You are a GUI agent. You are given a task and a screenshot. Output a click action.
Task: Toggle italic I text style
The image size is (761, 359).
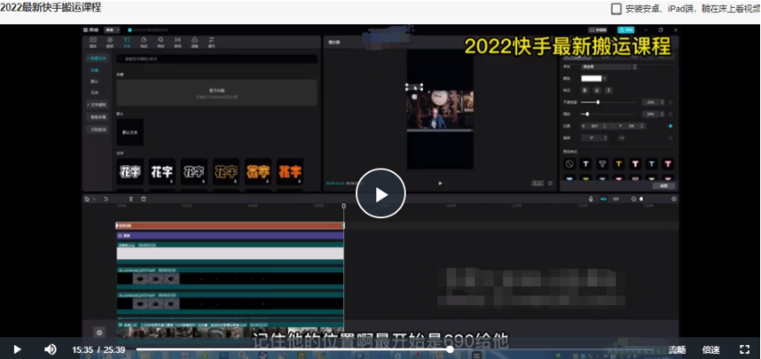tap(609, 90)
